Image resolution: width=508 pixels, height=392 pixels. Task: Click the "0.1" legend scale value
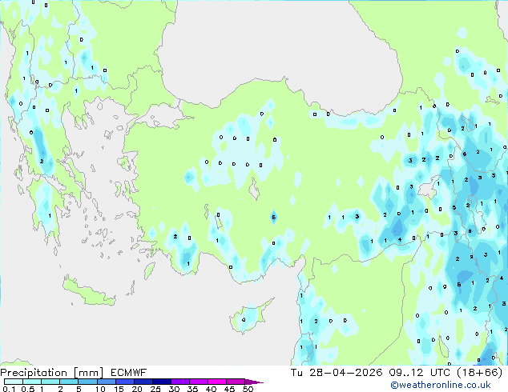click(9, 389)
